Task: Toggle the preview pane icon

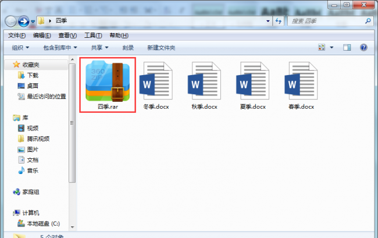Action: 347,48
